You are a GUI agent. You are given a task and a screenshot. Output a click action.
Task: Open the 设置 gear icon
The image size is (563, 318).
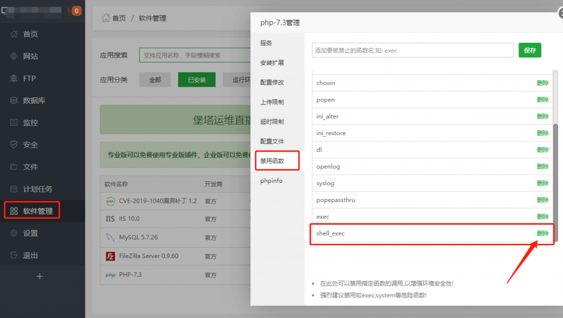14,233
